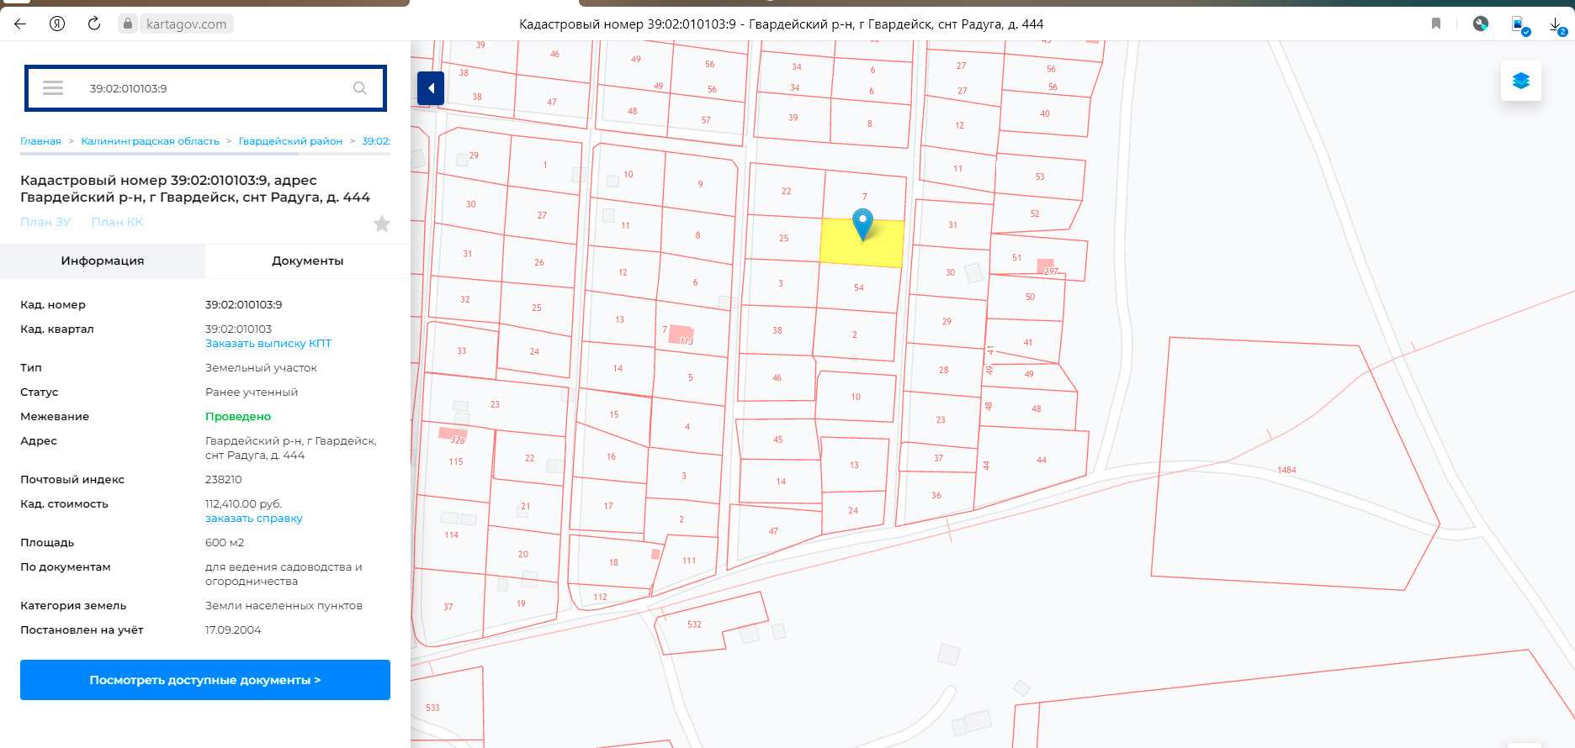Screen dimensions: 1575x748
Task: Go back using the browser back arrow
Action: click(20, 24)
